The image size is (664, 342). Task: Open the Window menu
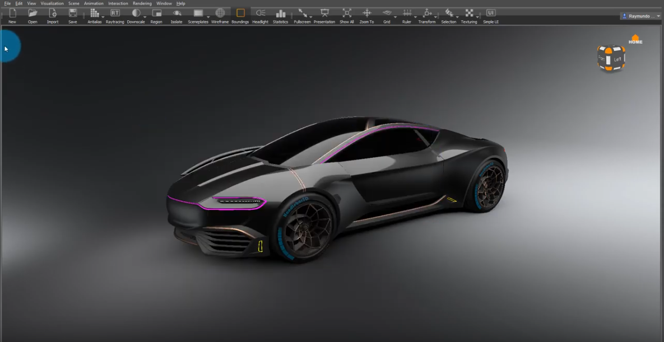click(164, 3)
